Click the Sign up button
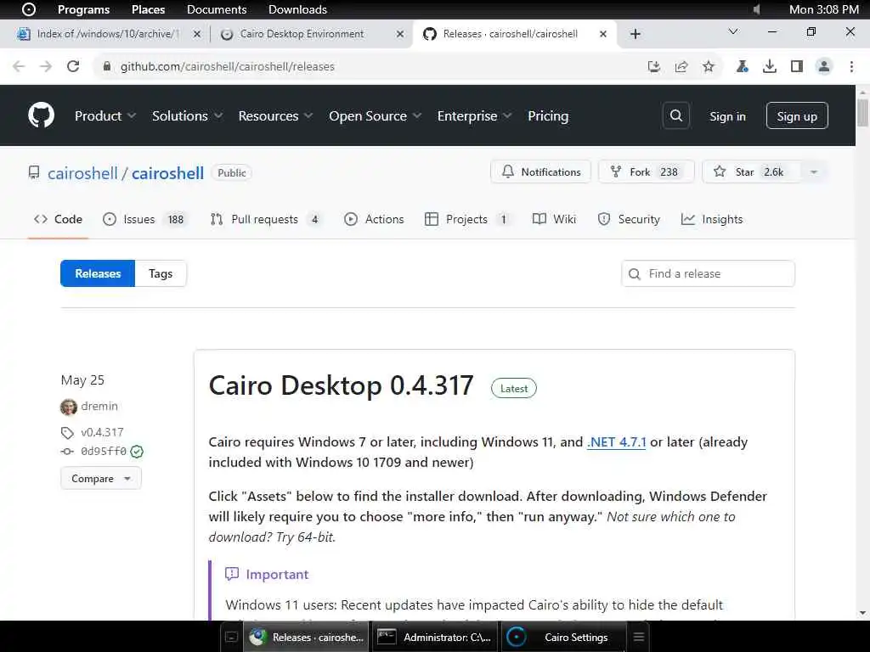Screen dimensions: 870x652 click(797, 115)
